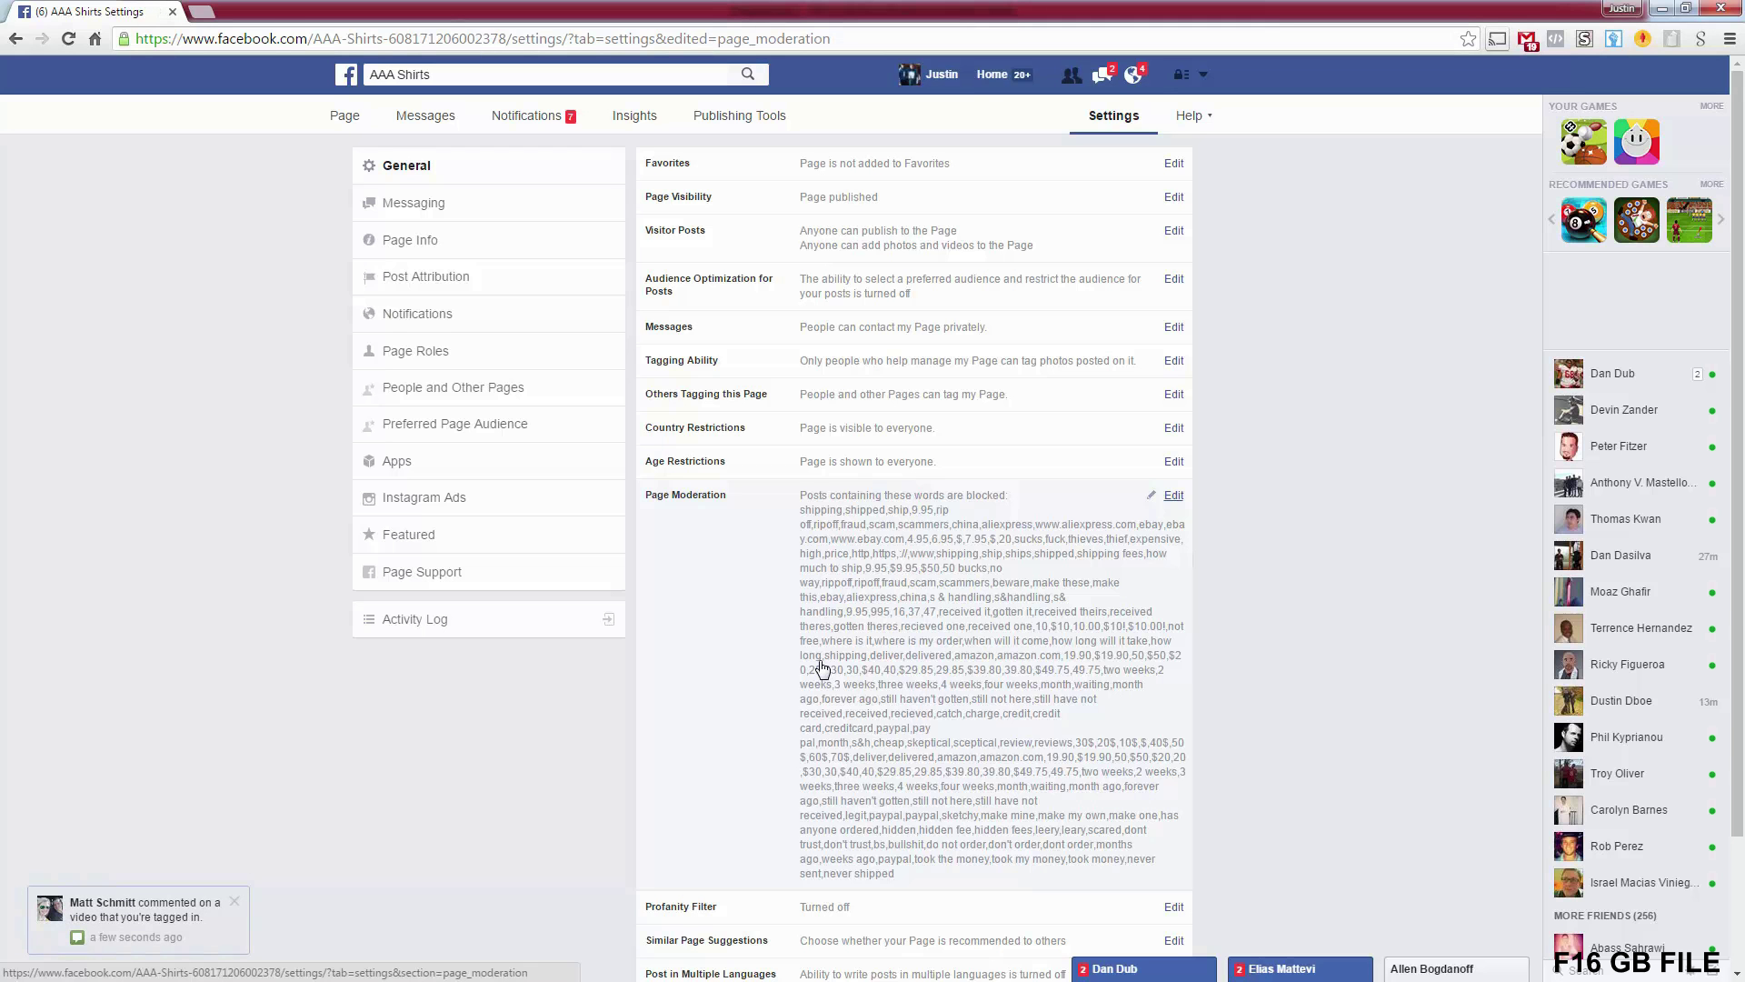Click the People and Other Pages icon
This screenshot has height=982, width=1745.
[x=368, y=387]
